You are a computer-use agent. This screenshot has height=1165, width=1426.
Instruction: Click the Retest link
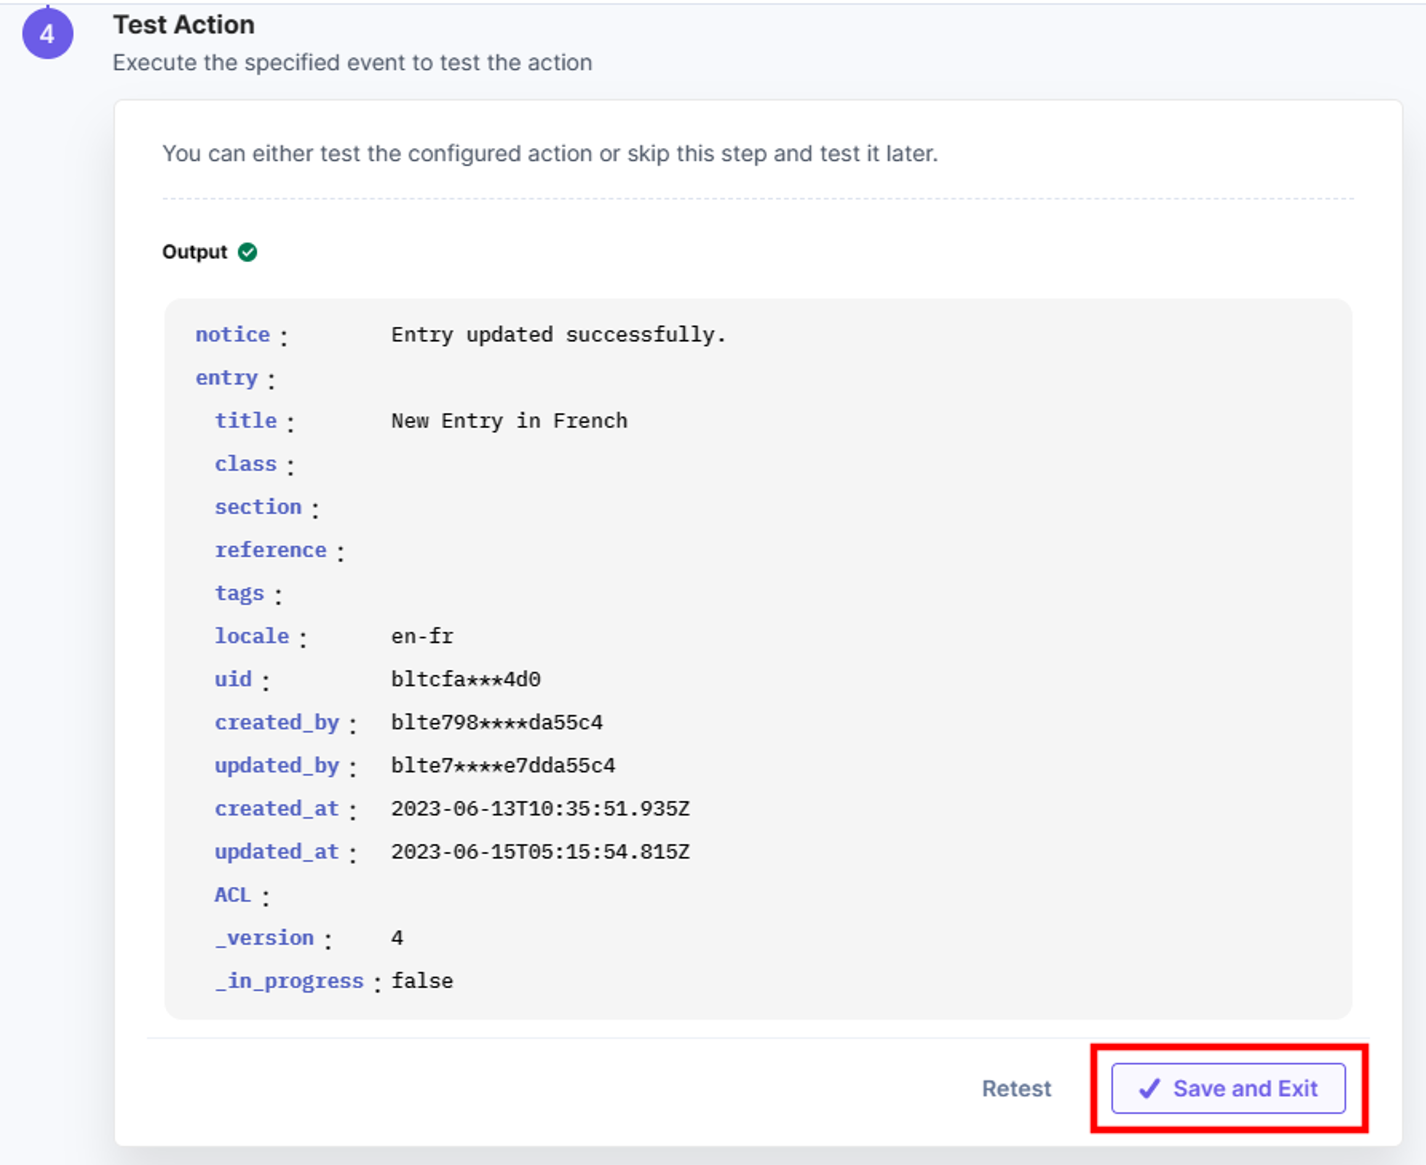tap(1016, 1089)
